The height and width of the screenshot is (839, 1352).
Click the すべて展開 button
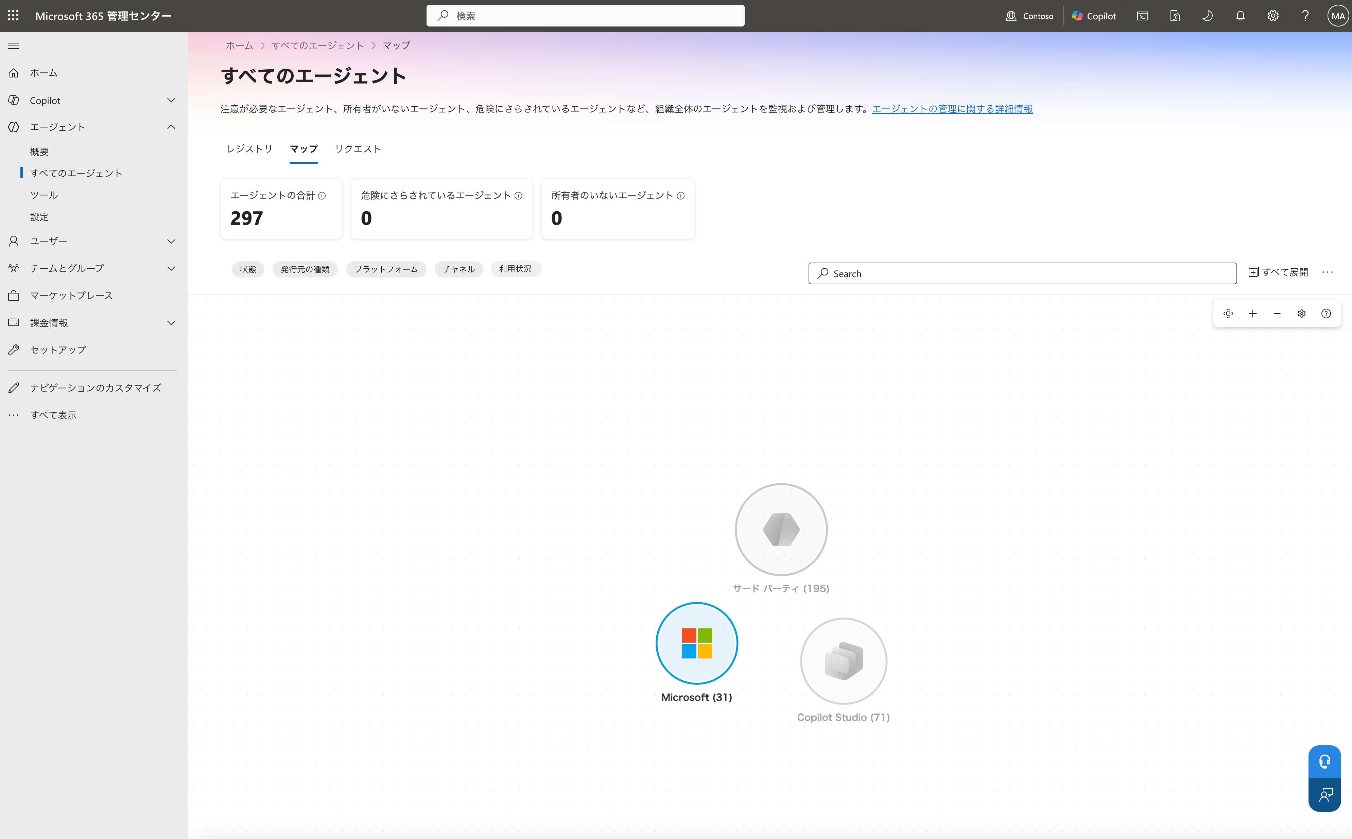pos(1278,272)
